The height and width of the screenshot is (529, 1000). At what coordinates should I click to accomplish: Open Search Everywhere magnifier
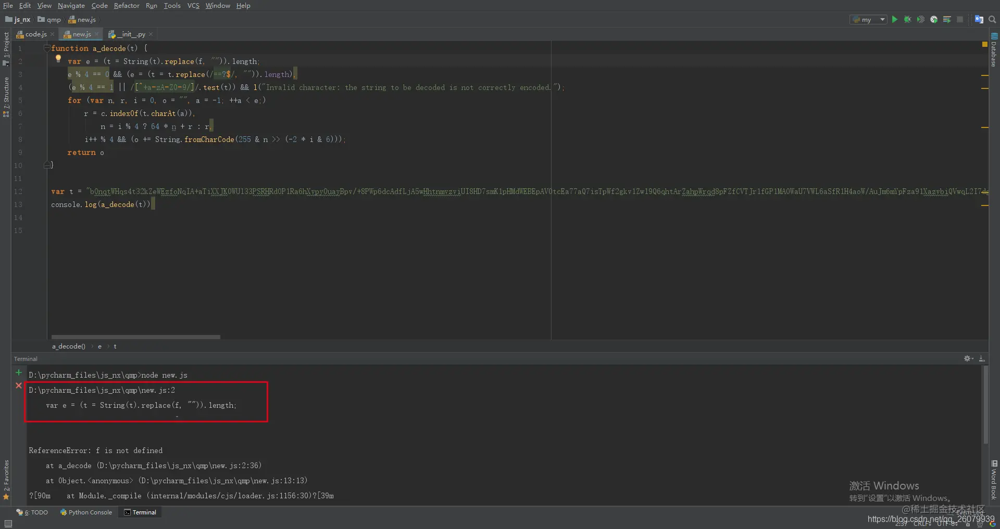pyautogui.click(x=992, y=19)
